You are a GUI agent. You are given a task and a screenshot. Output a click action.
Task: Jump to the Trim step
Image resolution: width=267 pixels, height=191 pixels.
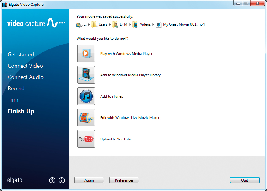pos(13,100)
